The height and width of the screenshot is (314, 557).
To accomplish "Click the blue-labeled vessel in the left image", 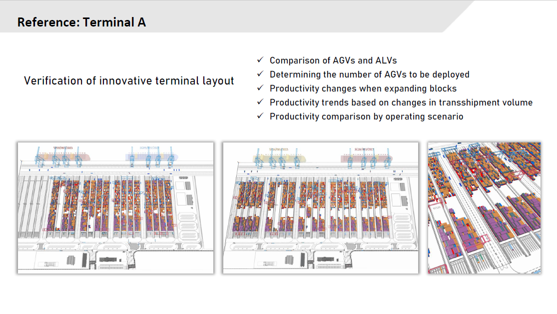I will coord(151,156).
